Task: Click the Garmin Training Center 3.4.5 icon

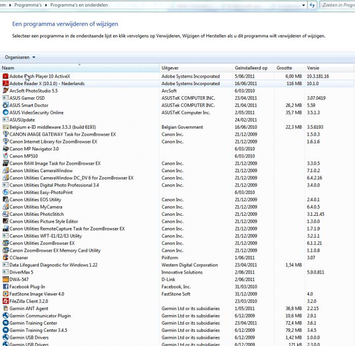Action: [x=6, y=330]
